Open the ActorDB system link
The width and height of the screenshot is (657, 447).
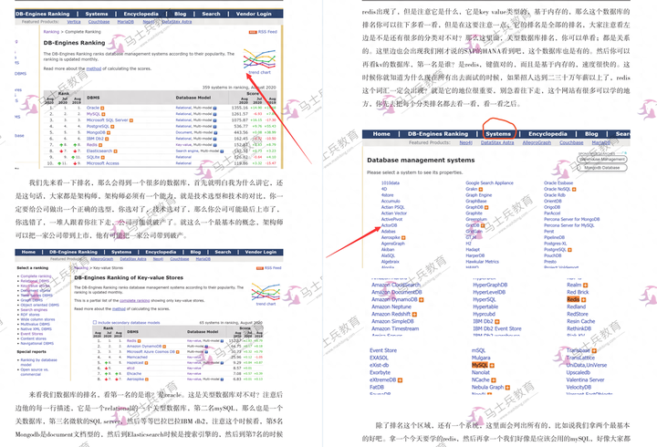pos(390,225)
